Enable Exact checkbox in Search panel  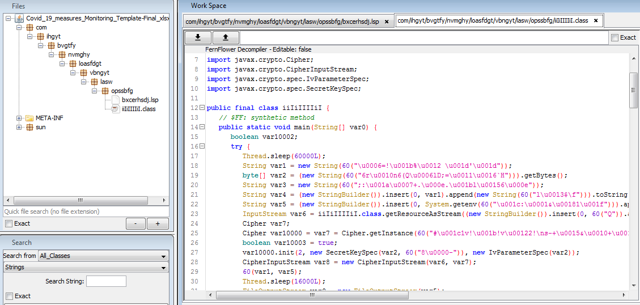pos(9,296)
